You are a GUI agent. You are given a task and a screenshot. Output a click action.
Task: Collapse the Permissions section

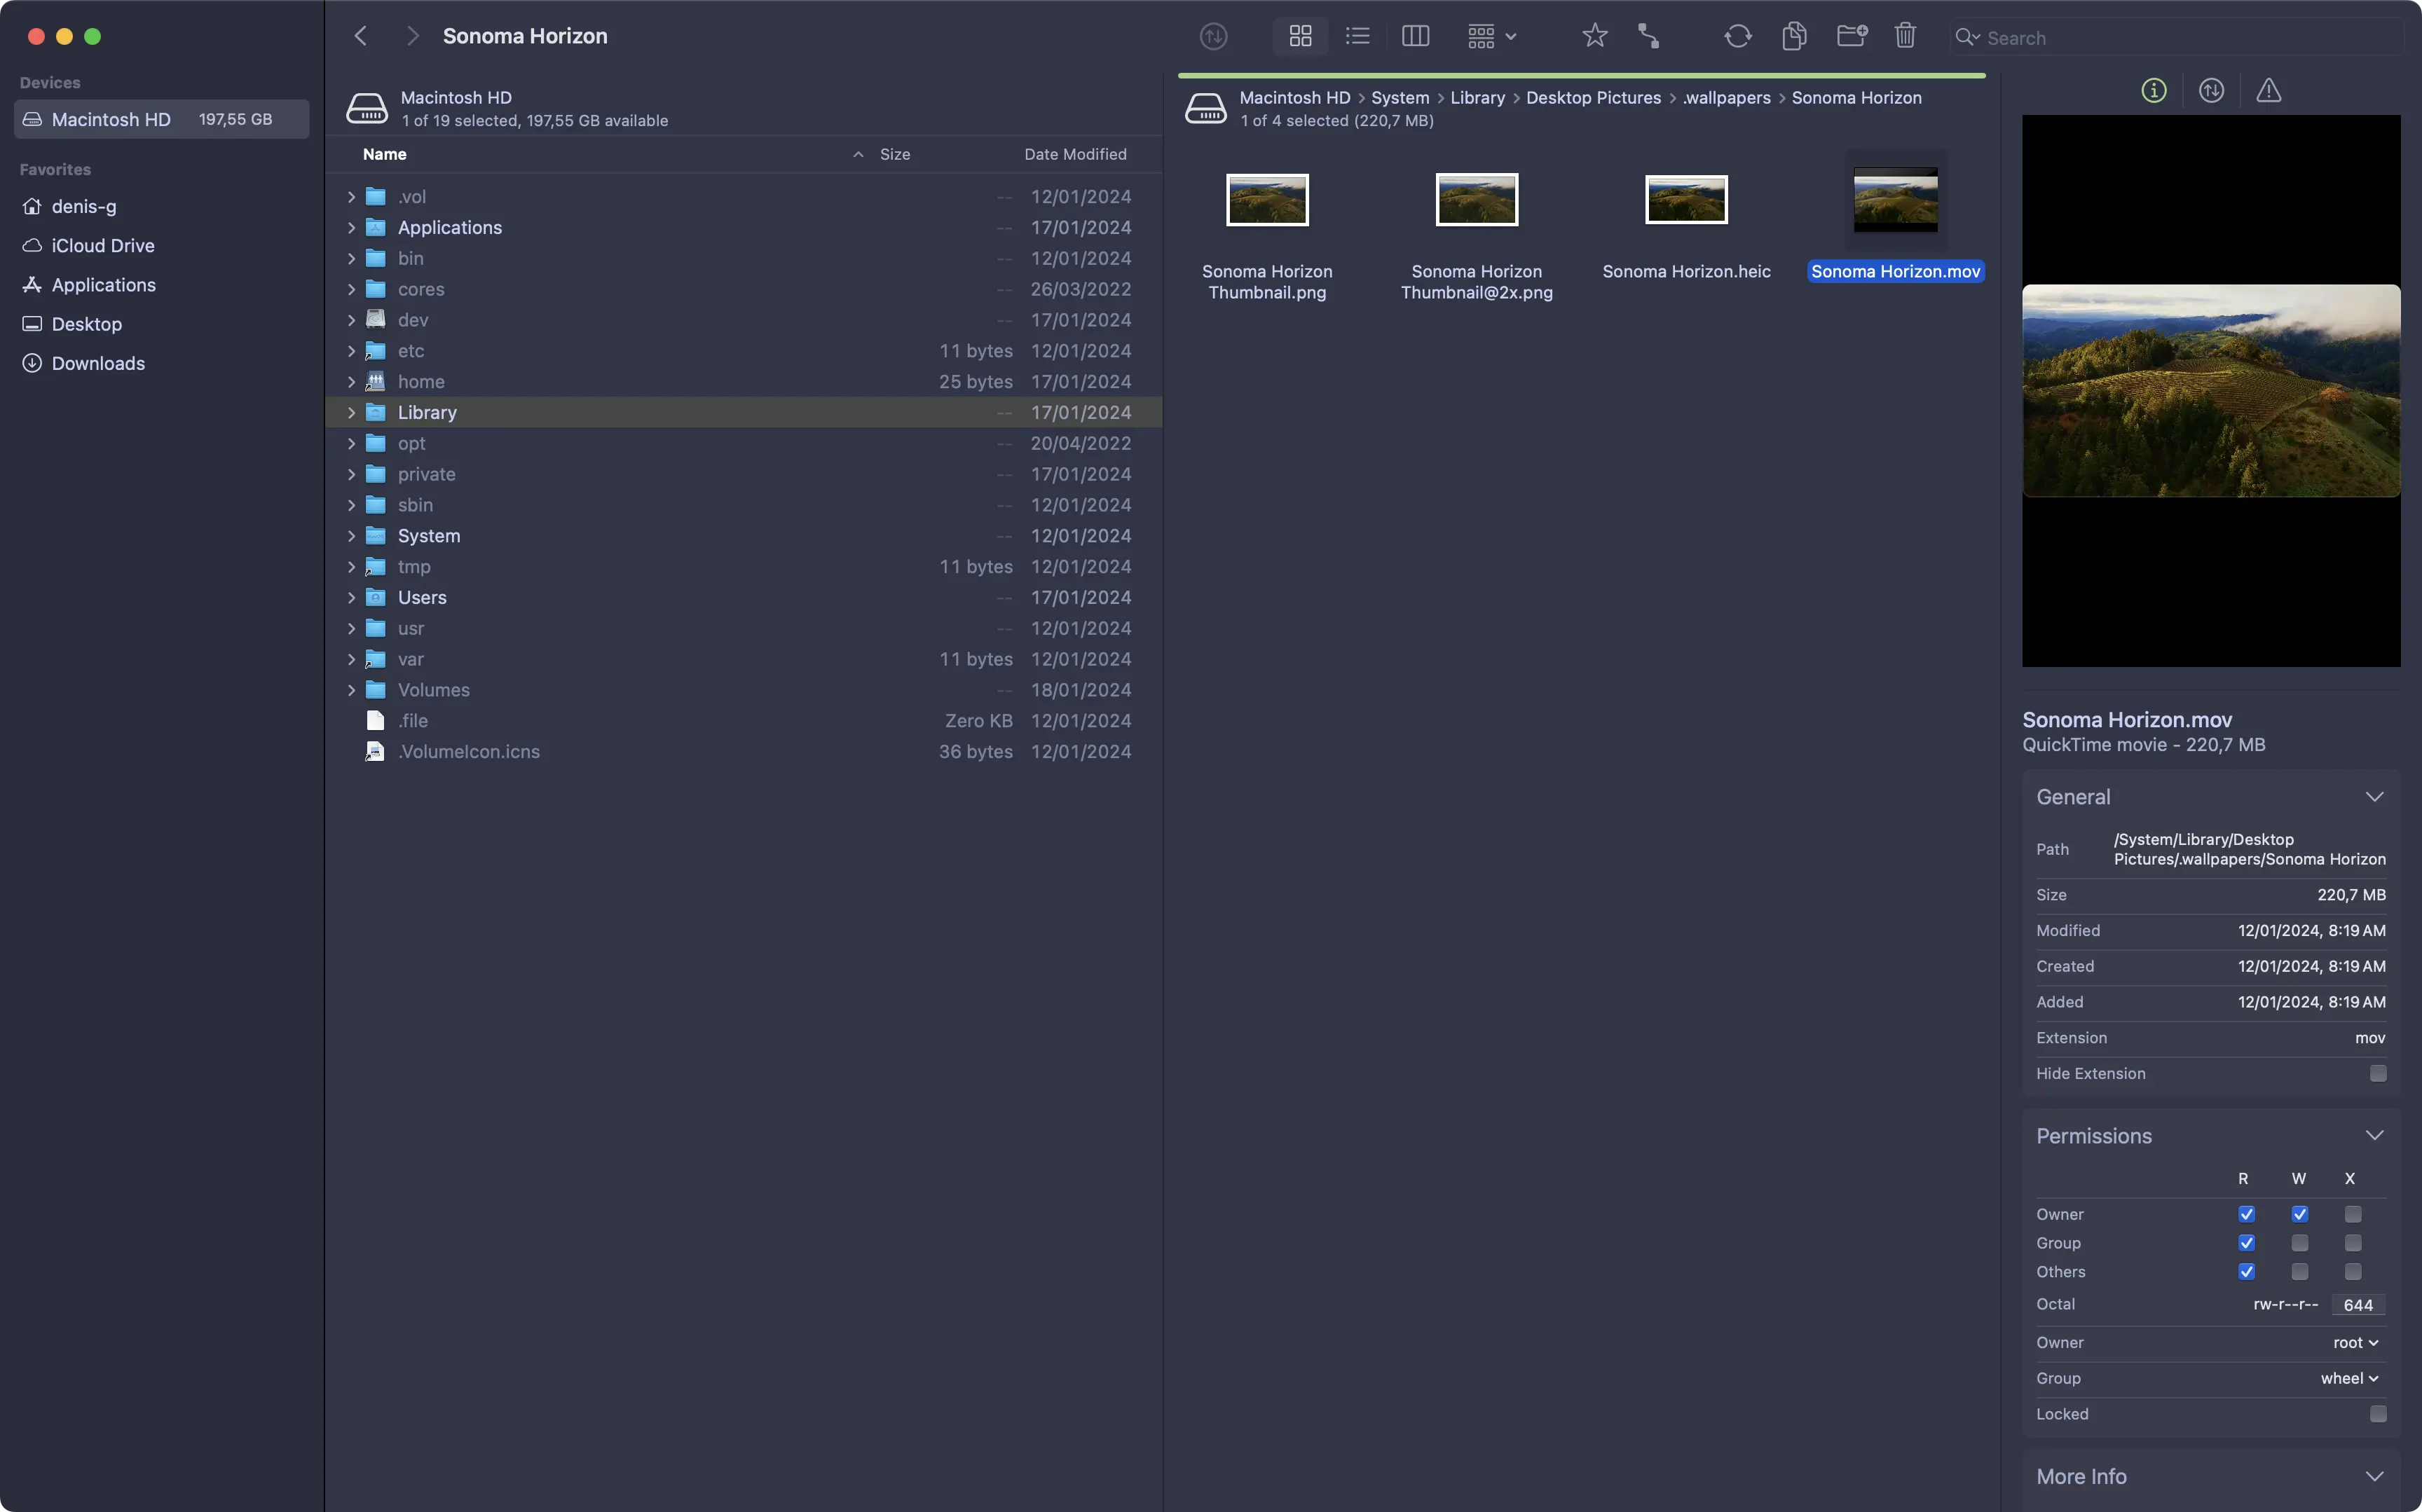[2374, 1136]
